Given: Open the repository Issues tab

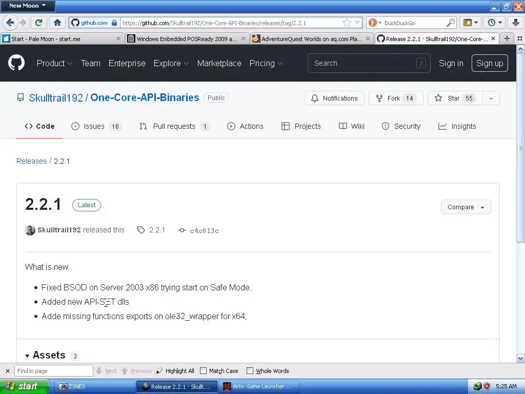Looking at the screenshot, I should (x=96, y=126).
